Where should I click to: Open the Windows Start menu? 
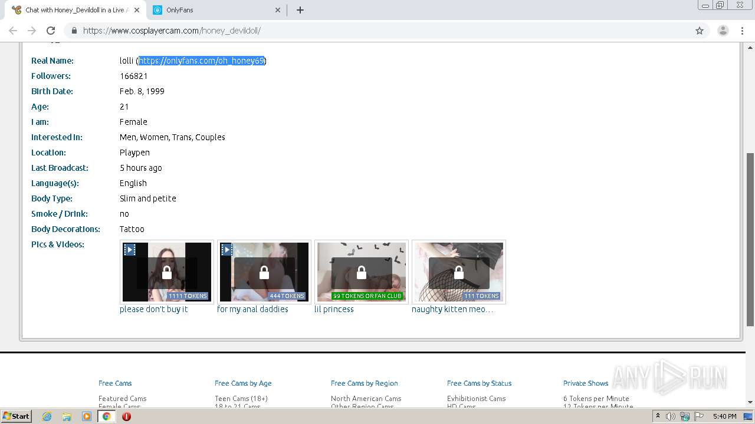(x=16, y=416)
